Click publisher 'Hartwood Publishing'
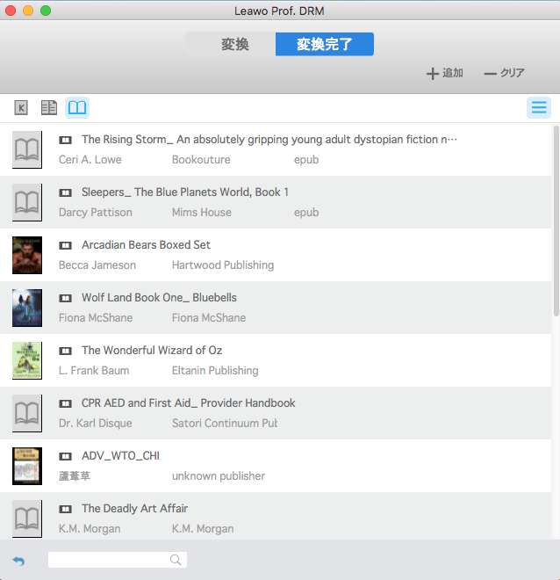This screenshot has height=580, width=560. pyautogui.click(x=223, y=265)
